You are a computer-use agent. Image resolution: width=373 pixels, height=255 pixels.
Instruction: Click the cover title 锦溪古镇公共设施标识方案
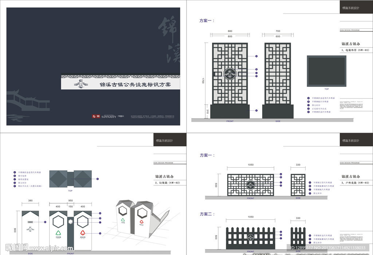[135, 85]
